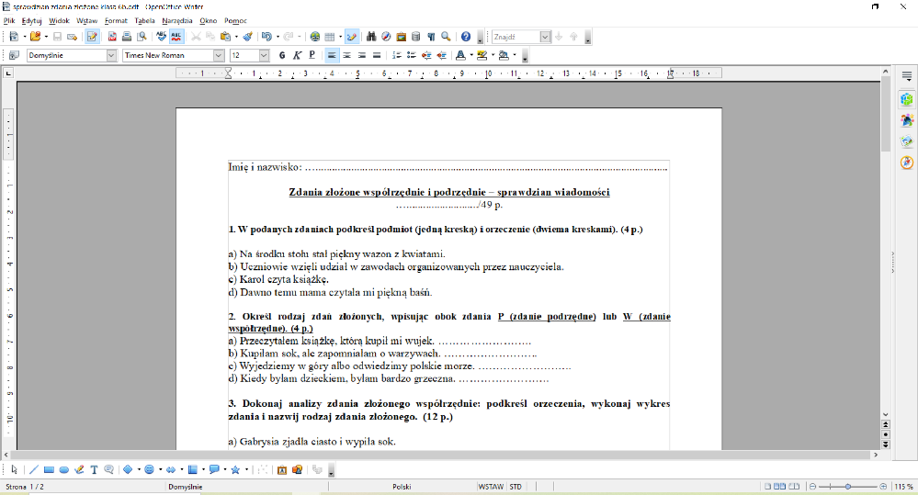Open the sidebar Navigator compass icon
The height and width of the screenshot is (495, 918).
907,163
